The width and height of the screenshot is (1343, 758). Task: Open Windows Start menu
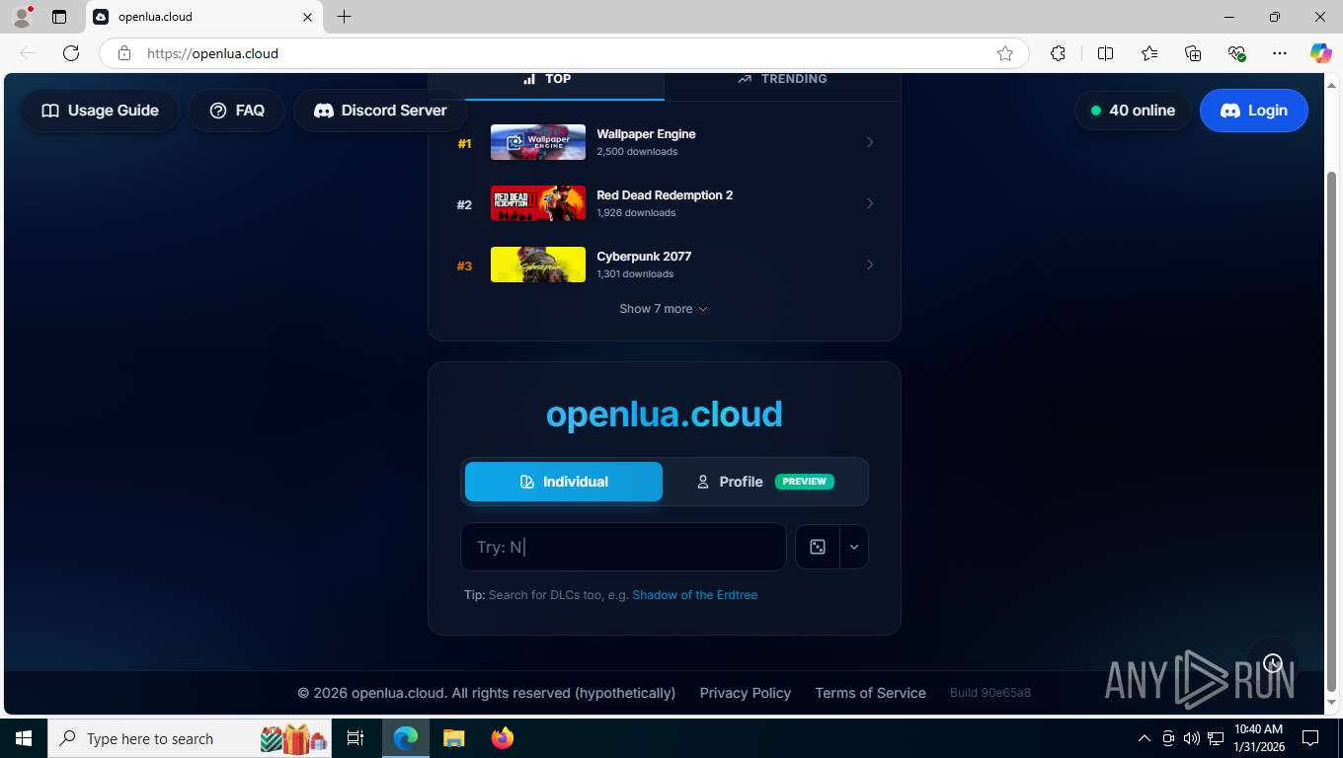pyautogui.click(x=24, y=738)
